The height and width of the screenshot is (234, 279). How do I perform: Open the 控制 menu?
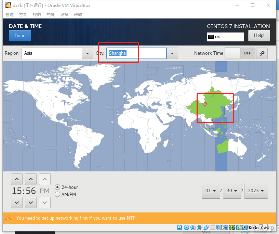(x=23, y=15)
